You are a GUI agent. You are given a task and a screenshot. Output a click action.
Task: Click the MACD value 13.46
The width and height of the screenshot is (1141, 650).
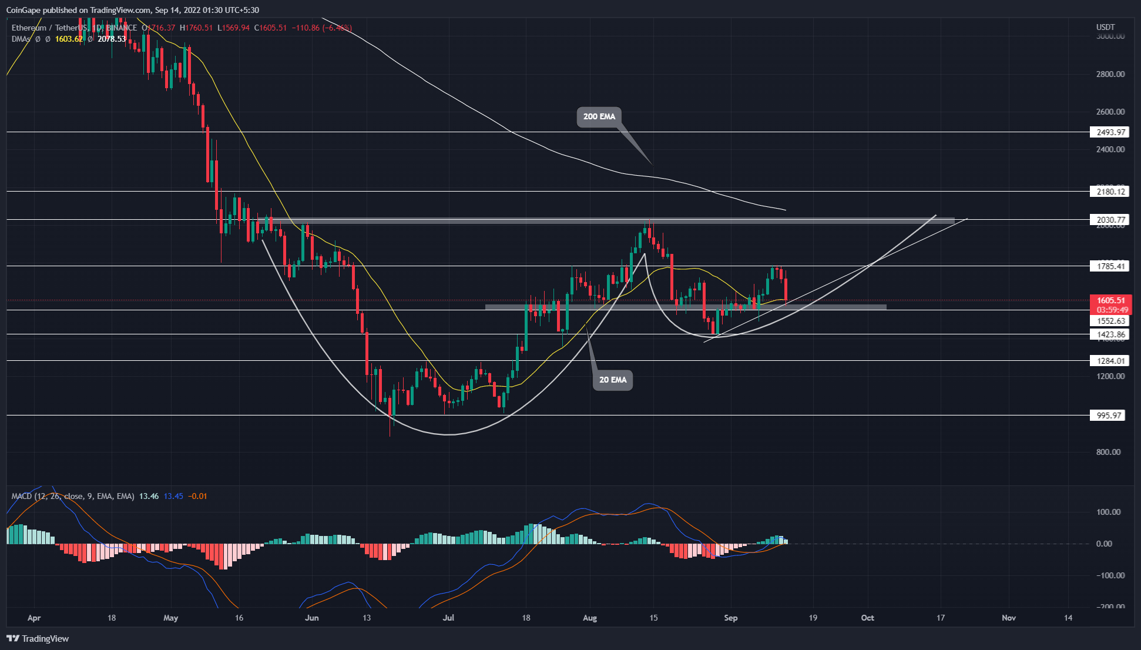coord(149,497)
